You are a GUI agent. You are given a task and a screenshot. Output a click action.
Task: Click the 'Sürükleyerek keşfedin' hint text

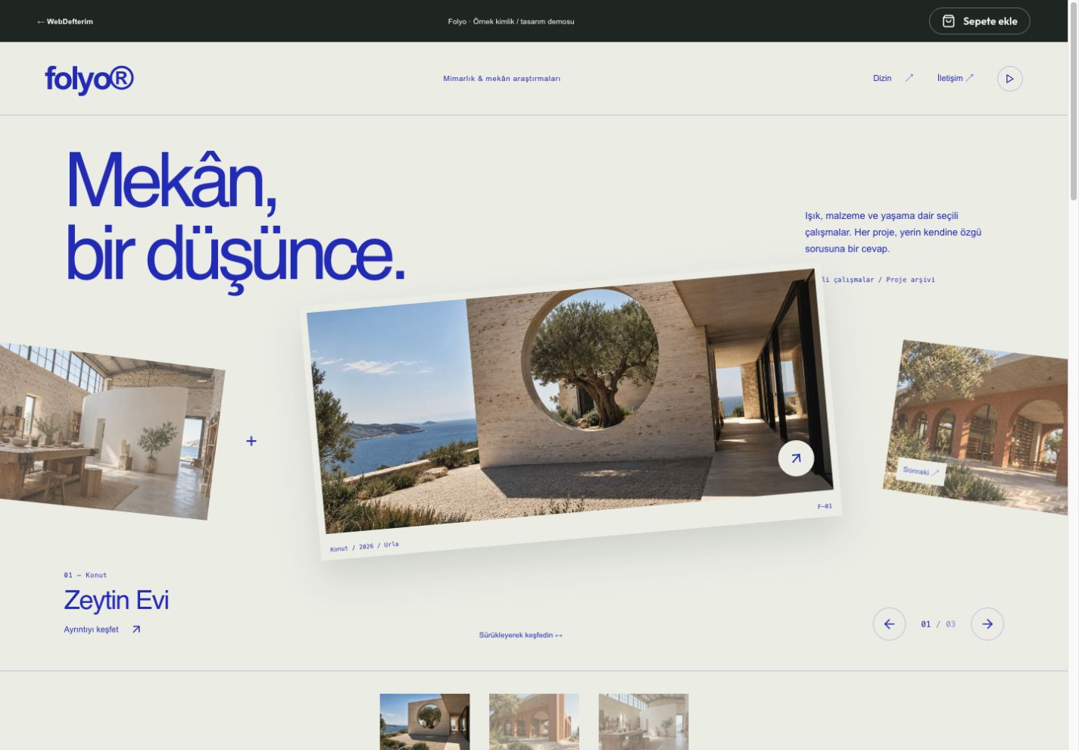tap(521, 635)
